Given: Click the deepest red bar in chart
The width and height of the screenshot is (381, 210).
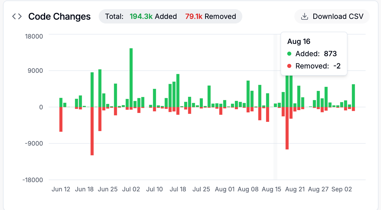Looking at the screenshot, I should pyautogui.click(x=92, y=131).
